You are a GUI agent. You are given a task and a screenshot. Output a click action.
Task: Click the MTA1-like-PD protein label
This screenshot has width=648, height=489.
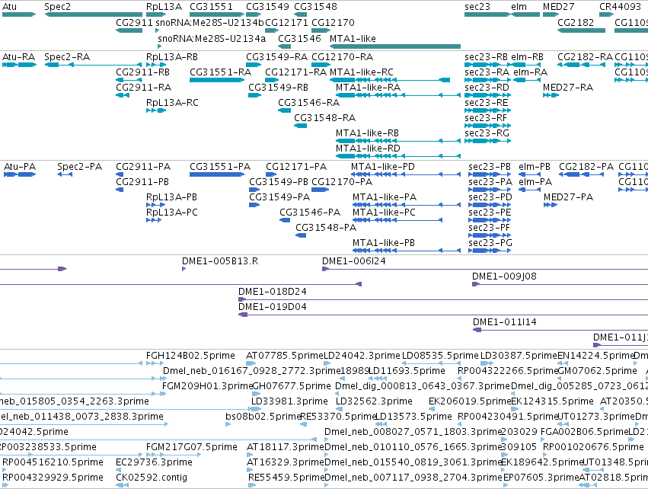click(x=383, y=167)
